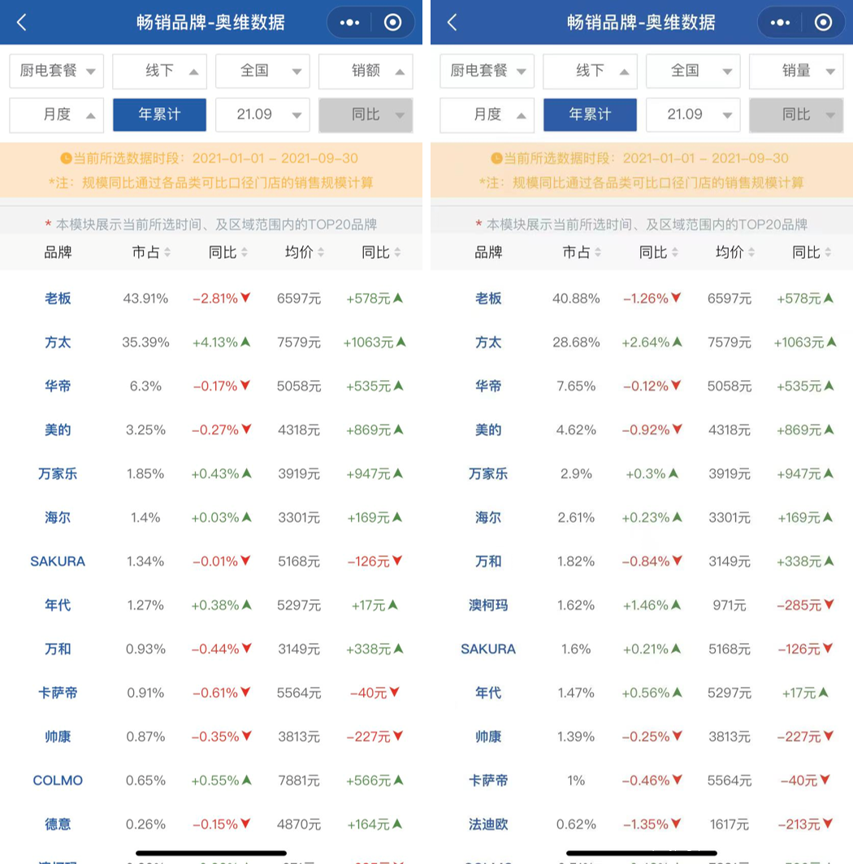This screenshot has width=853, height=864.
Task: Open 全国 dropdown in right screen
Action: [x=693, y=71]
